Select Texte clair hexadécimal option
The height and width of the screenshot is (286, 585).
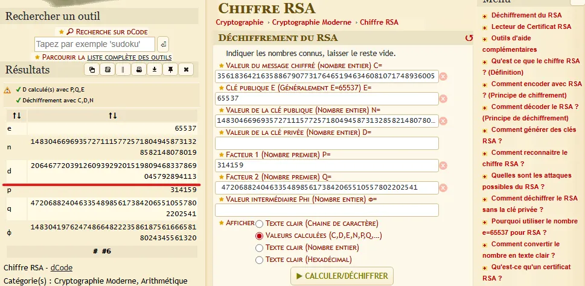pyautogui.click(x=259, y=260)
